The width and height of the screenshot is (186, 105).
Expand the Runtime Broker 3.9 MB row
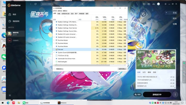(54, 43)
